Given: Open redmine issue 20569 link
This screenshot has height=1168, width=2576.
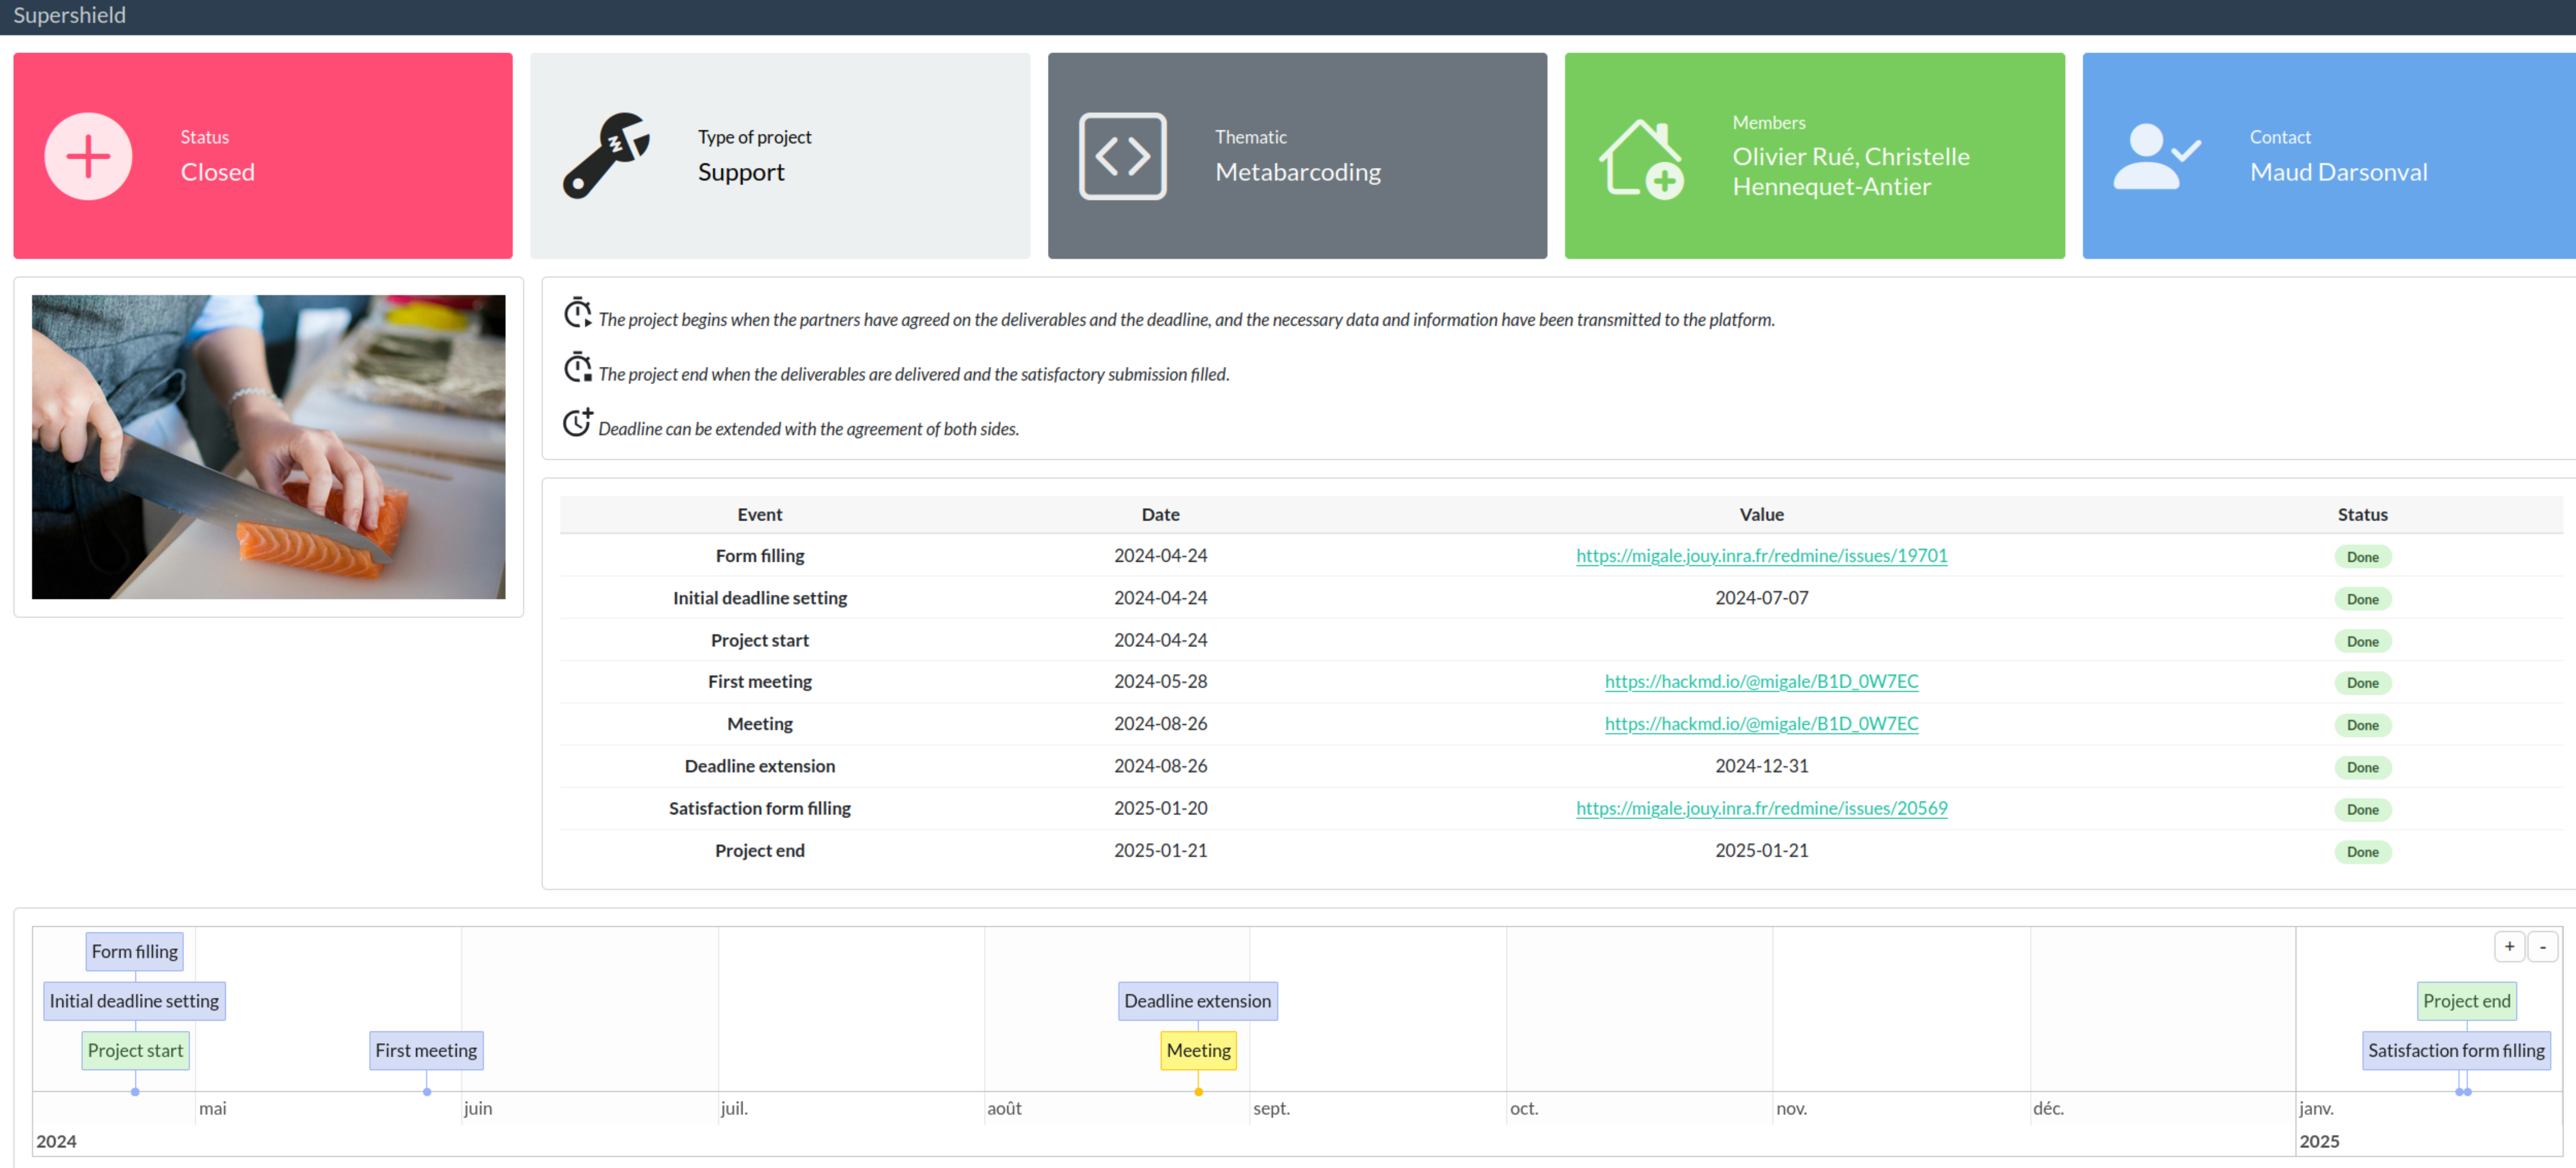Looking at the screenshot, I should (1761, 808).
